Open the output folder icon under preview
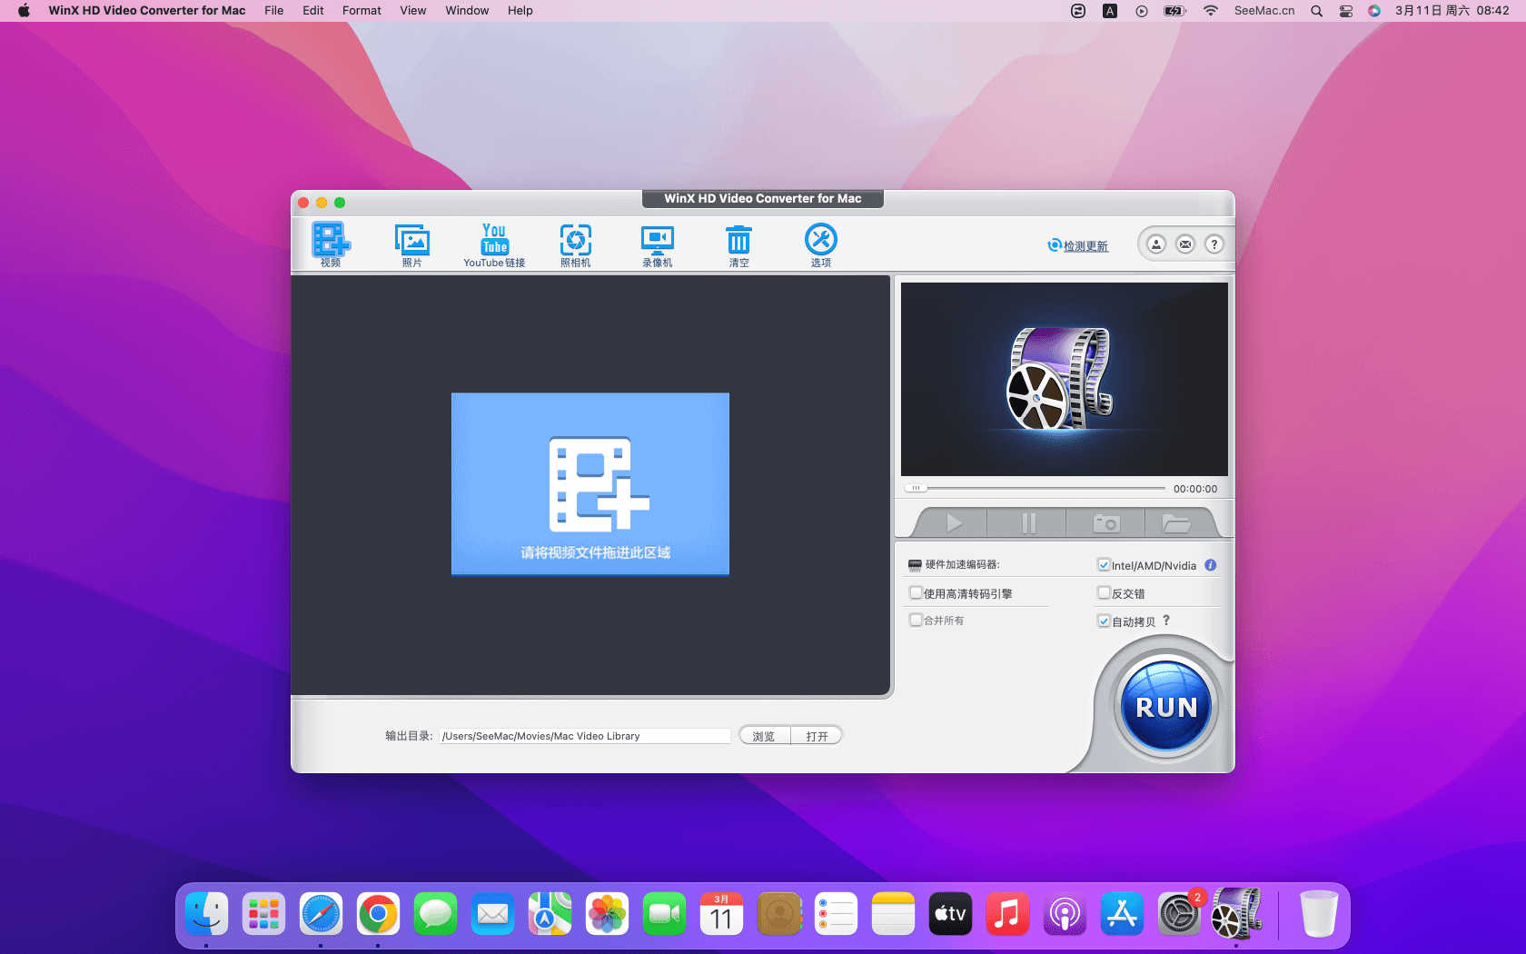The height and width of the screenshot is (954, 1526). [x=1175, y=523]
